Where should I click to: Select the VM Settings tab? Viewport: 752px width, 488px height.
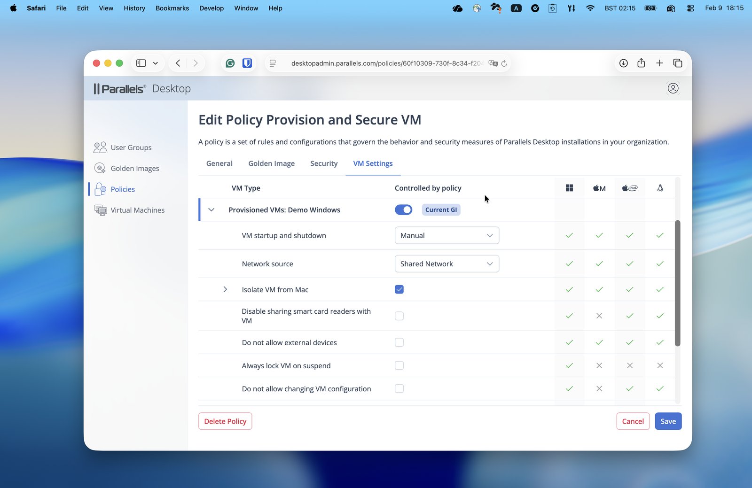373,163
